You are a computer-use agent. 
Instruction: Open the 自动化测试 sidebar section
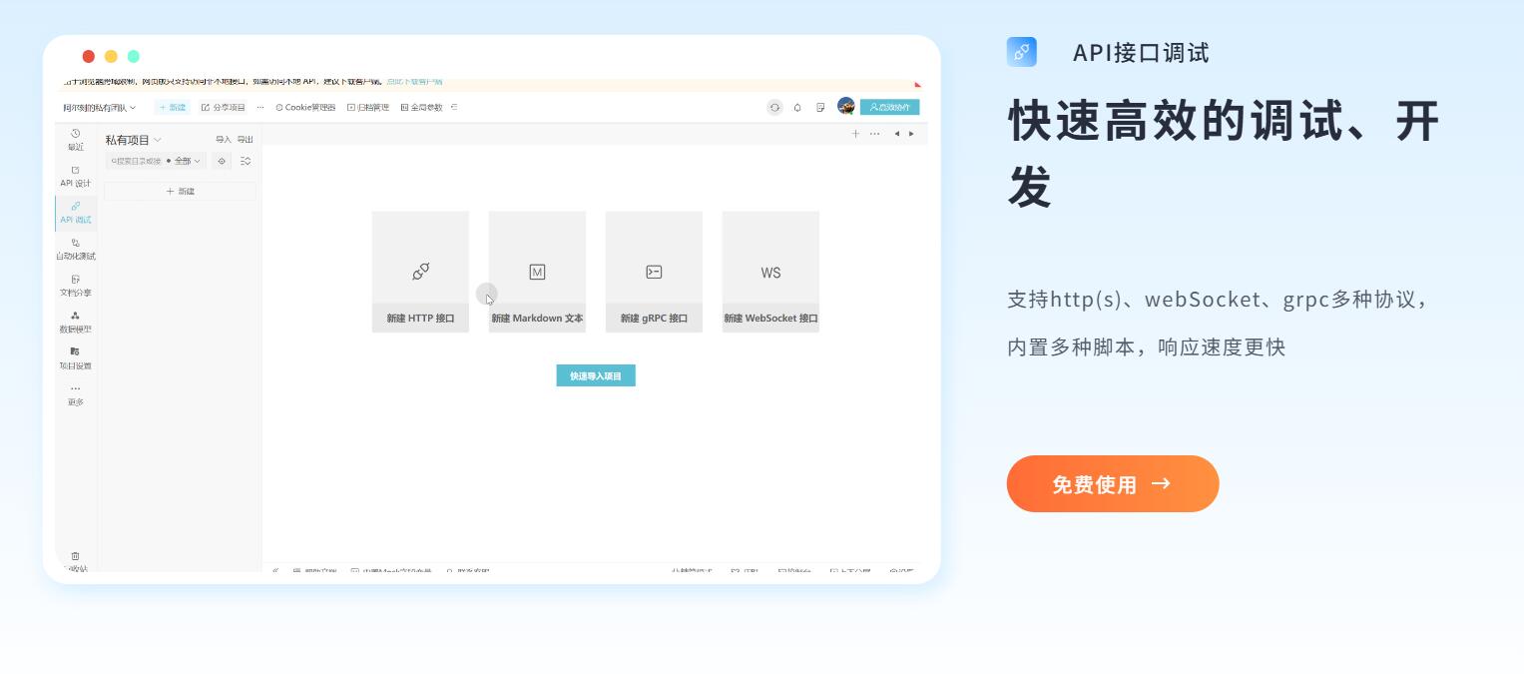click(x=76, y=250)
